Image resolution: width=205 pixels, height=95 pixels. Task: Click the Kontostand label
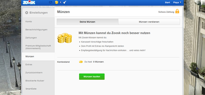click(63, 62)
